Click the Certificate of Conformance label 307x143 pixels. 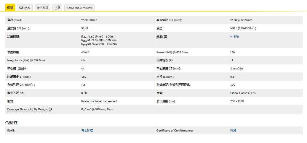[175, 131]
